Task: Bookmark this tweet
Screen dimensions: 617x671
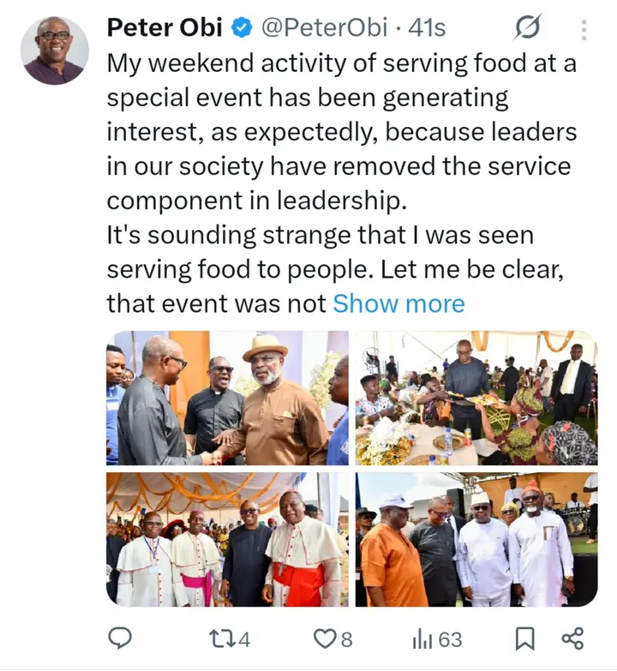Action: pos(524,638)
